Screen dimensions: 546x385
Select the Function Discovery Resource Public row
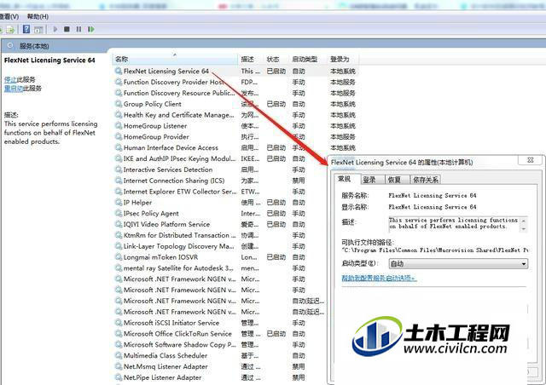tap(235, 93)
